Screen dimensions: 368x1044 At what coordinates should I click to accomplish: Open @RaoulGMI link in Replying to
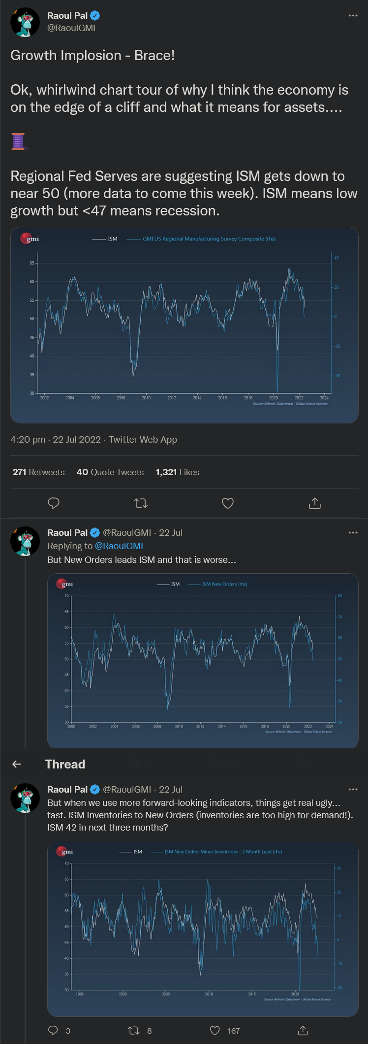coord(119,546)
